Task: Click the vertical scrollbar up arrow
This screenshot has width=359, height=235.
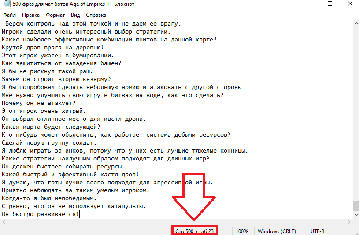Action: 355,23
